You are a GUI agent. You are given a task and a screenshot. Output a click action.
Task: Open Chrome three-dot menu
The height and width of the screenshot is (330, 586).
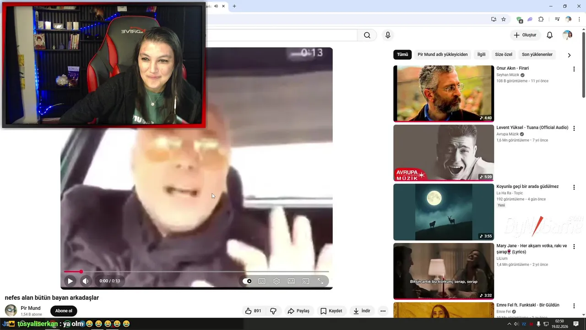click(579, 19)
